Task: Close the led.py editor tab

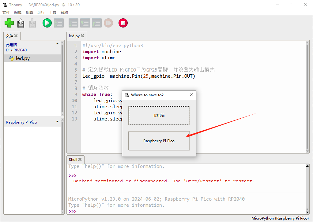Action: click(x=82, y=36)
